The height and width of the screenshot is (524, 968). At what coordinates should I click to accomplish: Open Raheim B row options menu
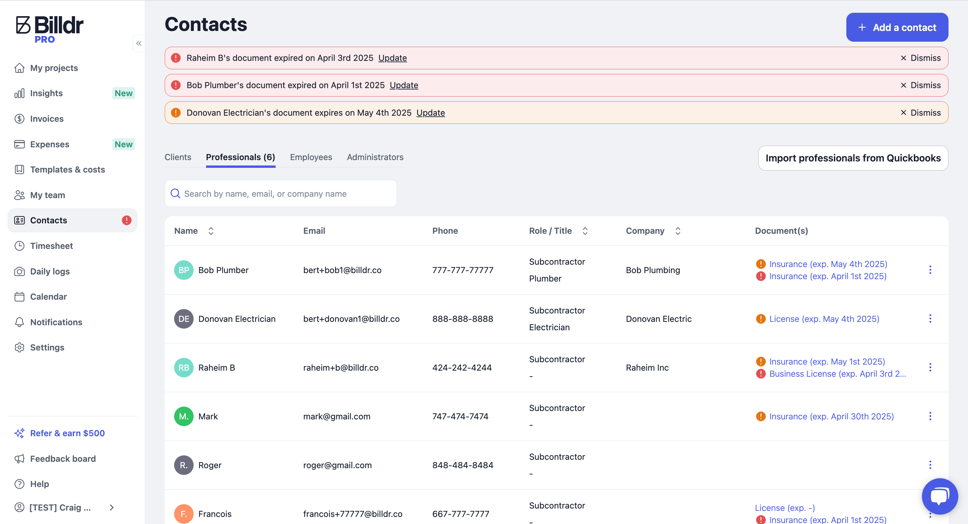(930, 368)
